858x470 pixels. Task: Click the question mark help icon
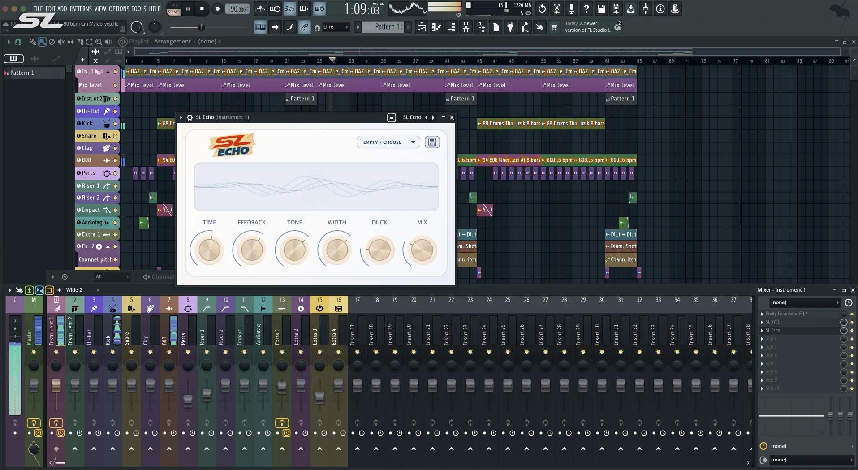pos(586,9)
